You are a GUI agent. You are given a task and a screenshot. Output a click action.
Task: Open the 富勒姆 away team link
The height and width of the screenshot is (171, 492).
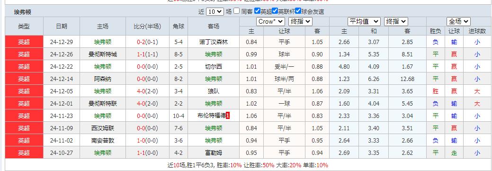214,153
